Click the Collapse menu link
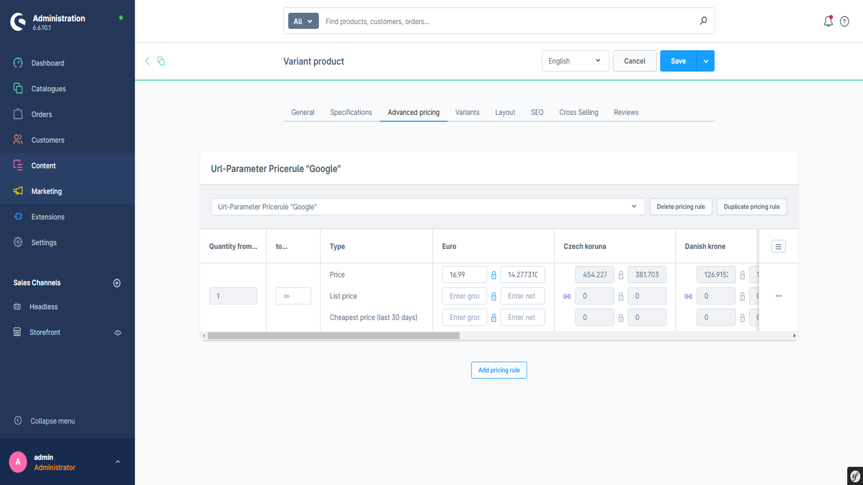 pyautogui.click(x=53, y=421)
